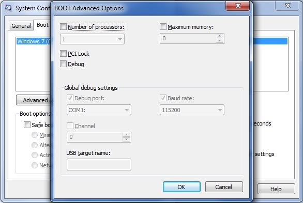Tick the Maximum memory checkbox
Viewport: 303px width, 203px height.
(163, 27)
